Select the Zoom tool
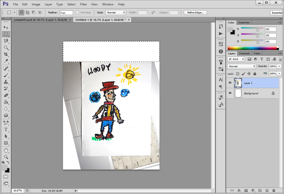The height and width of the screenshot is (194, 284). click(6, 157)
